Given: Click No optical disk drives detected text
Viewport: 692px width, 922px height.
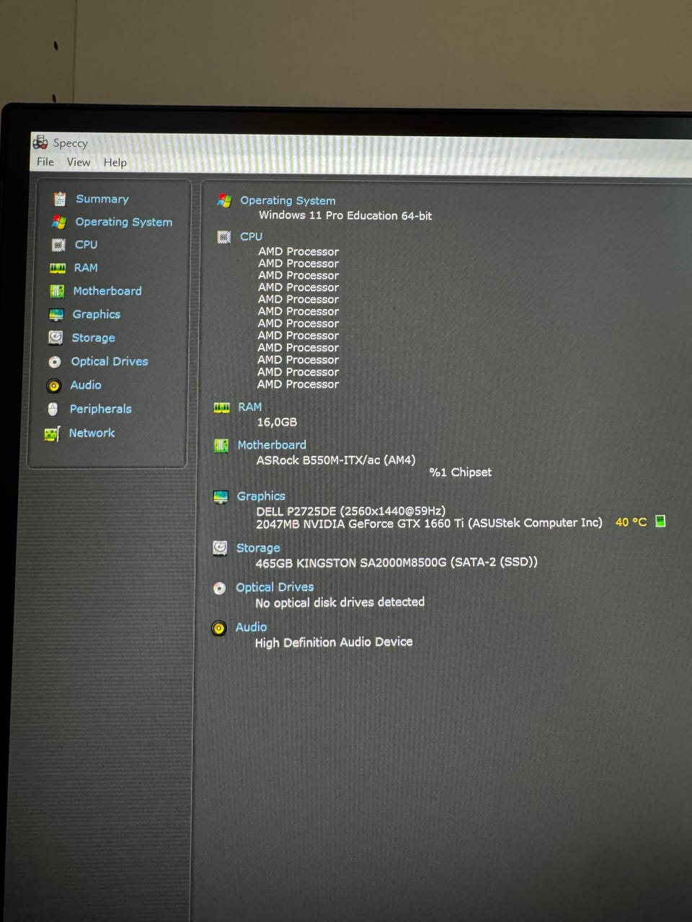Looking at the screenshot, I should point(340,602).
